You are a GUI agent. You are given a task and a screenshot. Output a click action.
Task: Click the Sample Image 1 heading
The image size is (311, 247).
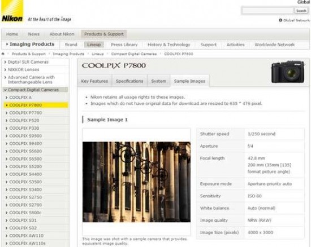click(x=107, y=120)
